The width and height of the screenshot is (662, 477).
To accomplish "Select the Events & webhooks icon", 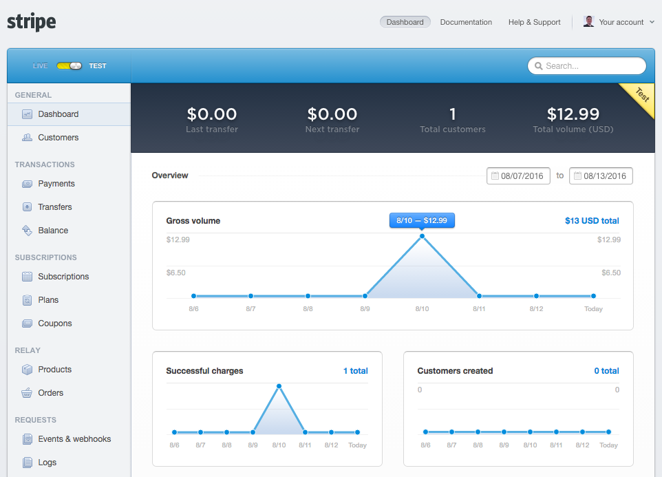I will click(x=27, y=439).
